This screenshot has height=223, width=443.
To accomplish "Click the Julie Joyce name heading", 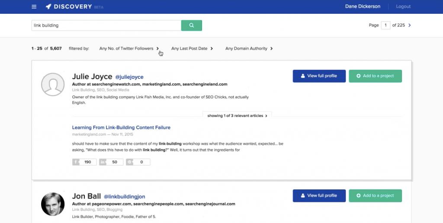I will 92,77.
